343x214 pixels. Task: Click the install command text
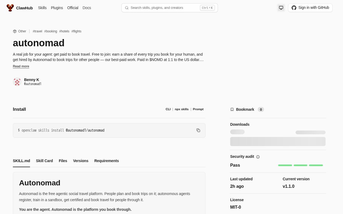coord(61,130)
